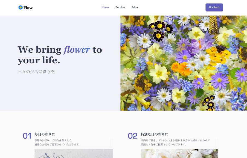Click the large purple "02" number
247x158 pixels.
(132, 136)
